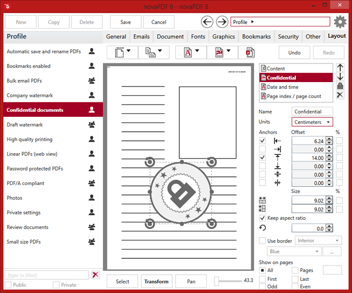This screenshot has height=293, width=352.
Task: Clear the profile filter with red X
Action: [96, 275]
